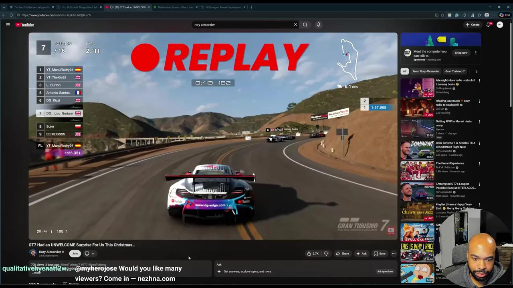Open the relaxing jazz music video title
This screenshot has width=513, height=288.
(452, 103)
